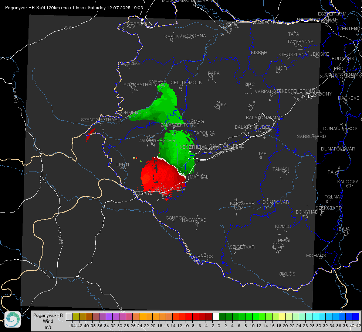
Task: Click the pale yellow 18-20 legend swatch
Action: point(283,317)
